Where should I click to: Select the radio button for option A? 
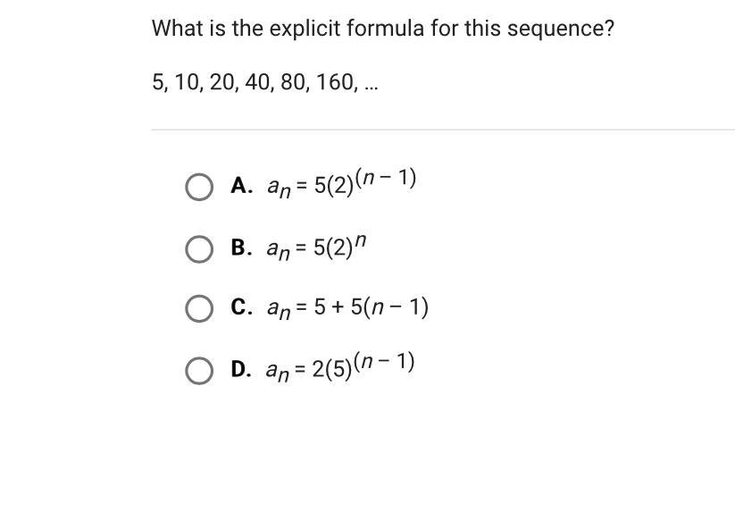(199, 187)
